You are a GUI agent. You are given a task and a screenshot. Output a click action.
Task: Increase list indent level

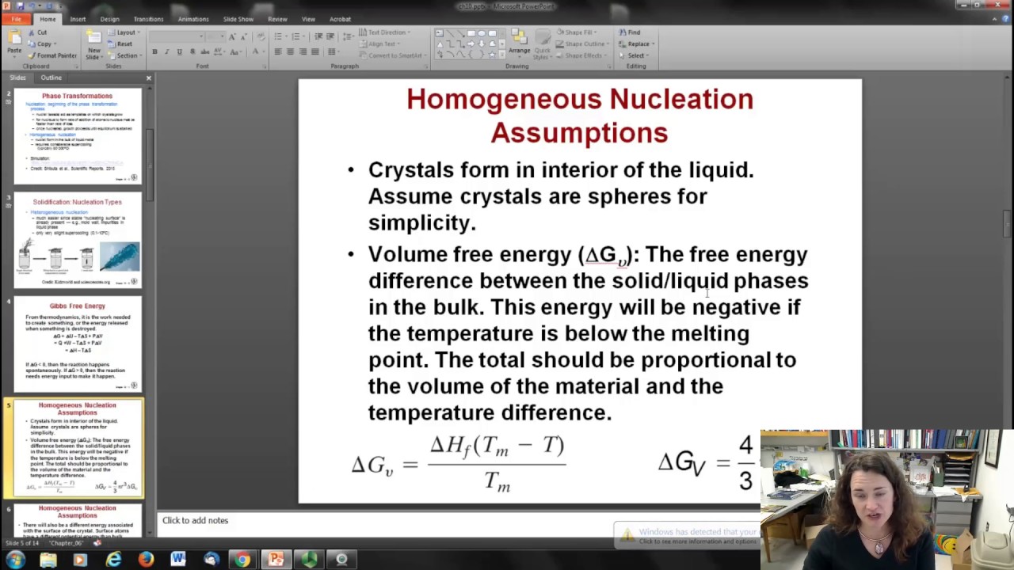coord(330,36)
